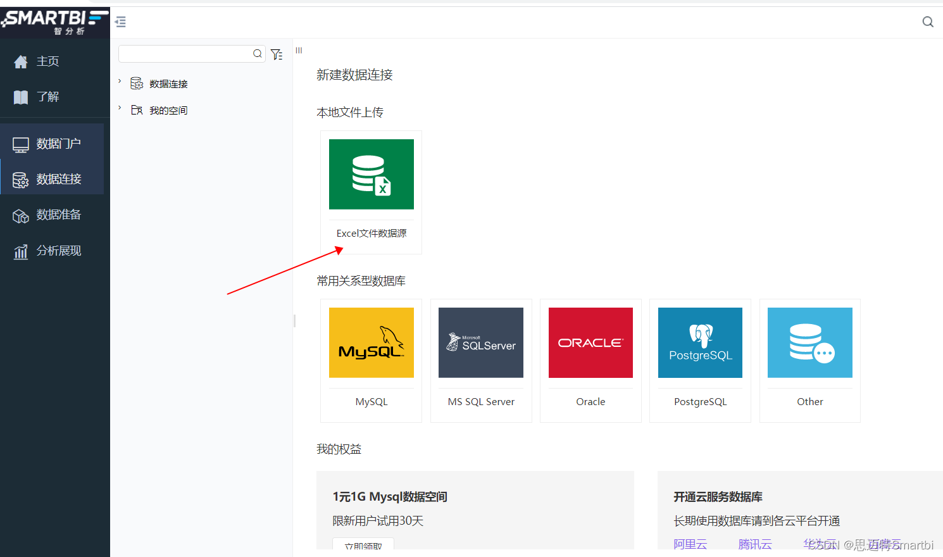Collapse the sidebar with the menu-fold icon
Image resolution: width=943 pixels, height=557 pixels.
tap(120, 22)
